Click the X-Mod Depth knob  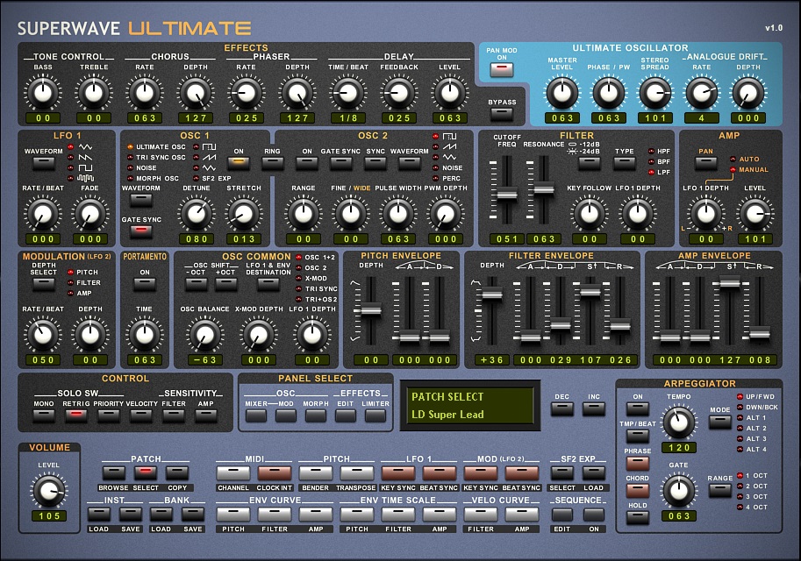(259, 335)
